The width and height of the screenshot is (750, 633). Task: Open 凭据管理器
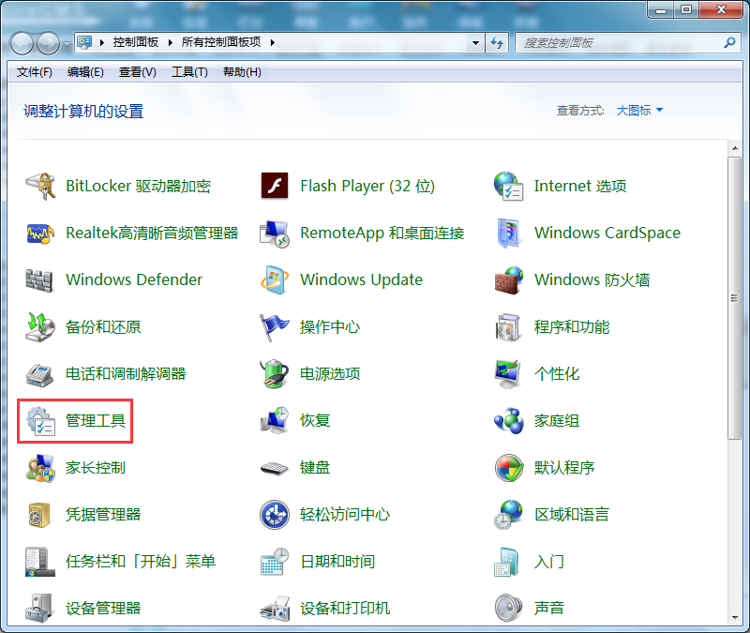tap(105, 514)
